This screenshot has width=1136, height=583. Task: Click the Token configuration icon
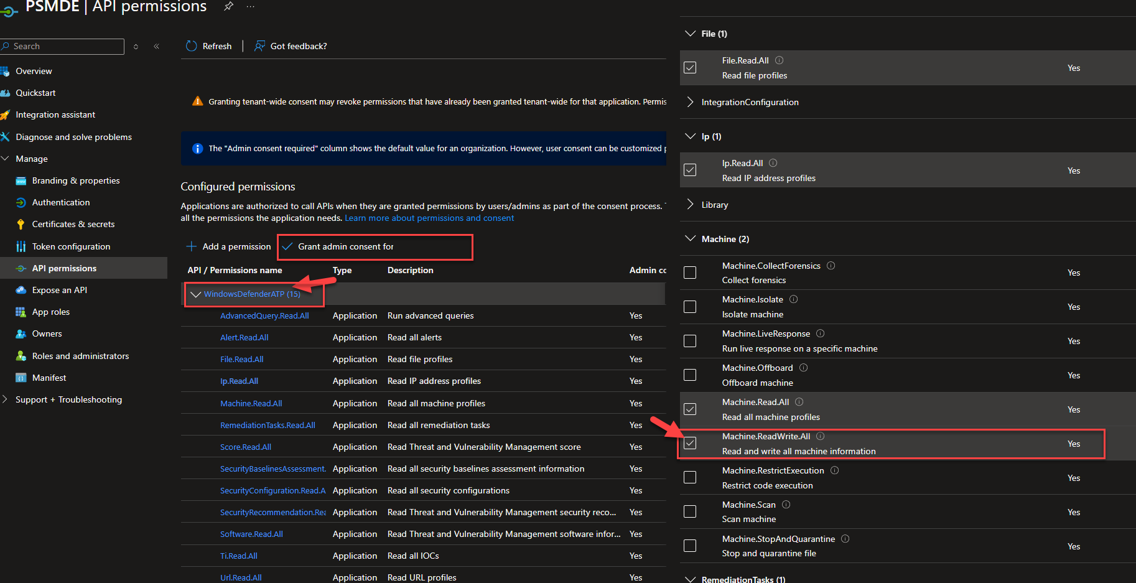[x=21, y=246]
